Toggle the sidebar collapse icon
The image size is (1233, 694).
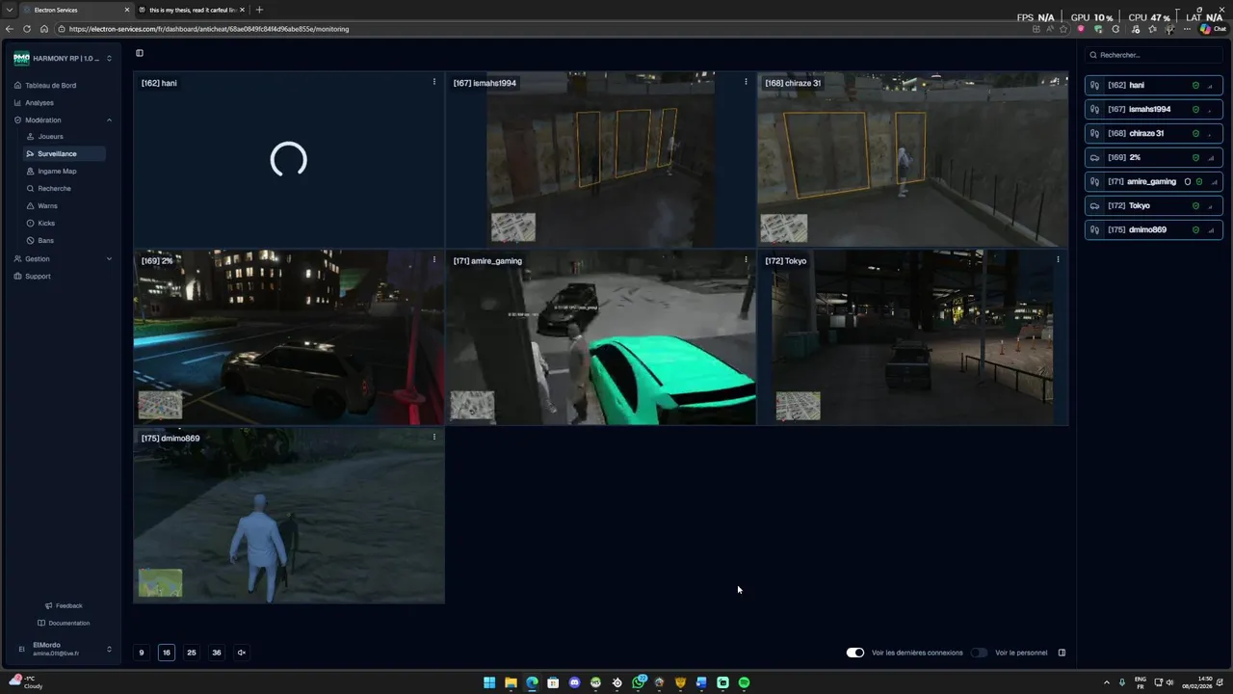pos(140,53)
